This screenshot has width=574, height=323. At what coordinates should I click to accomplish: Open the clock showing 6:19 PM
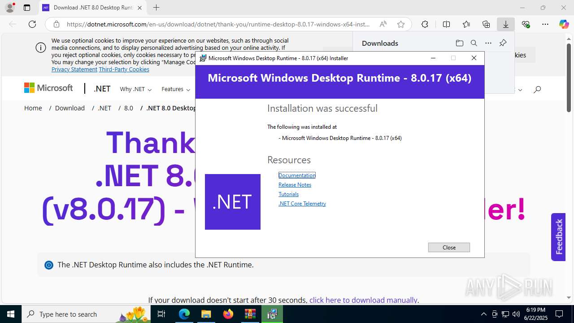pos(536,314)
